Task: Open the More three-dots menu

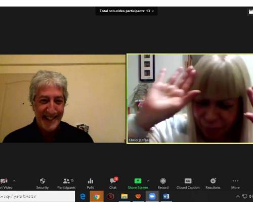Action: [235, 181]
